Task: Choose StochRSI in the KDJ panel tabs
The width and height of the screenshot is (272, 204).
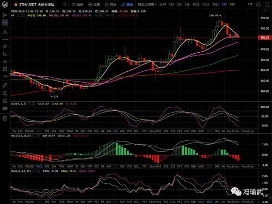Action: [155, 131]
